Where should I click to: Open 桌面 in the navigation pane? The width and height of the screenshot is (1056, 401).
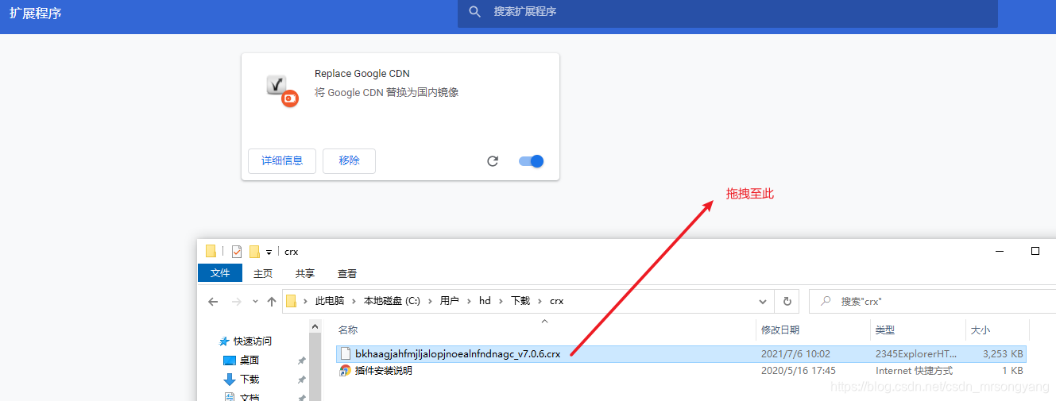point(249,361)
